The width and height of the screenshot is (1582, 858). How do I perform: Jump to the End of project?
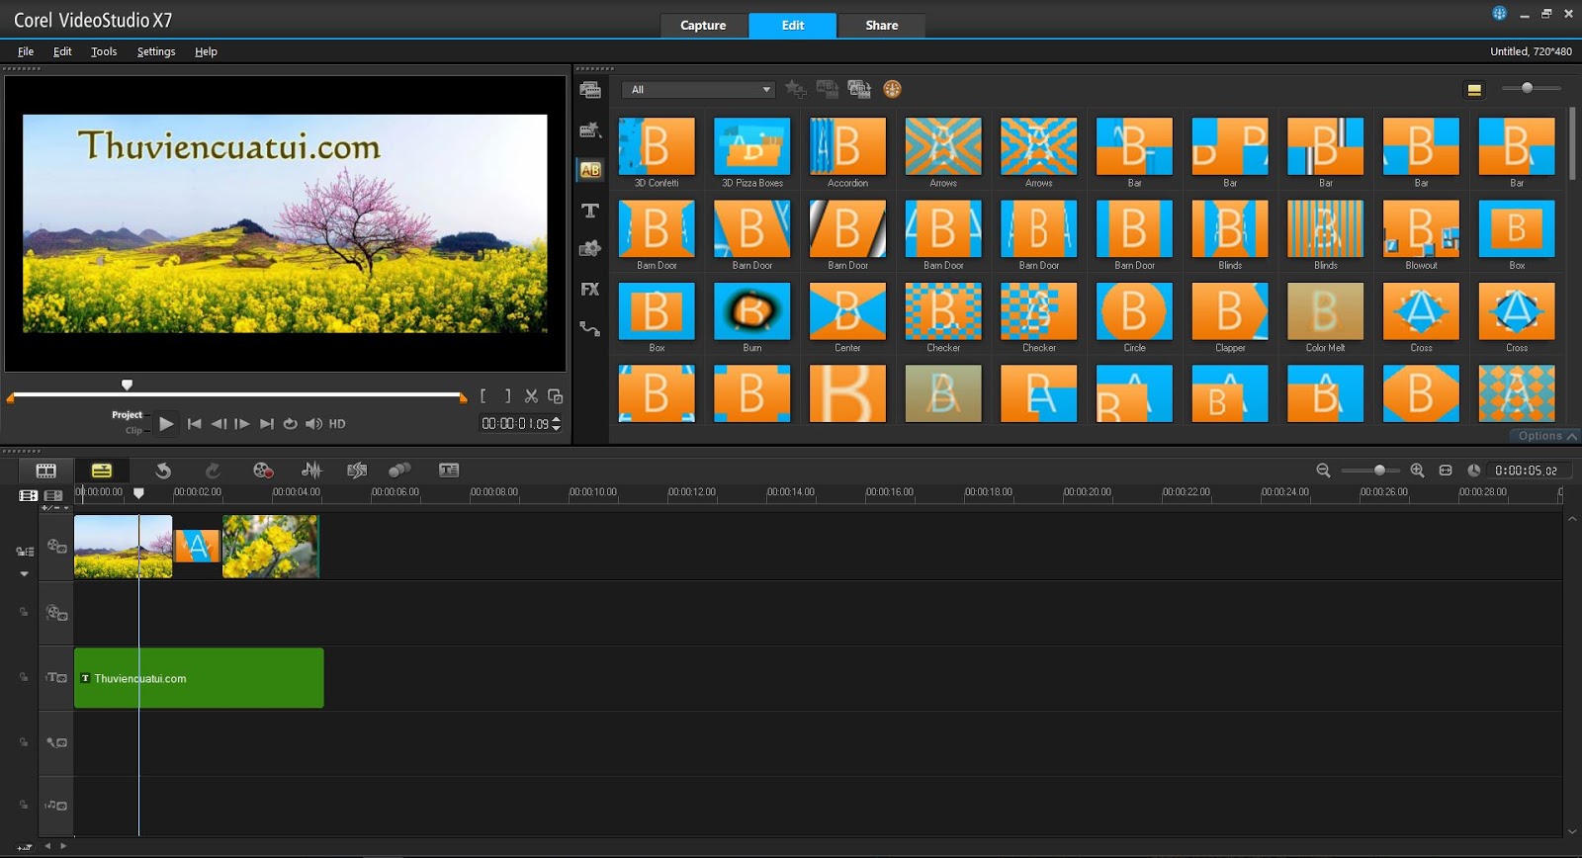click(266, 424)
